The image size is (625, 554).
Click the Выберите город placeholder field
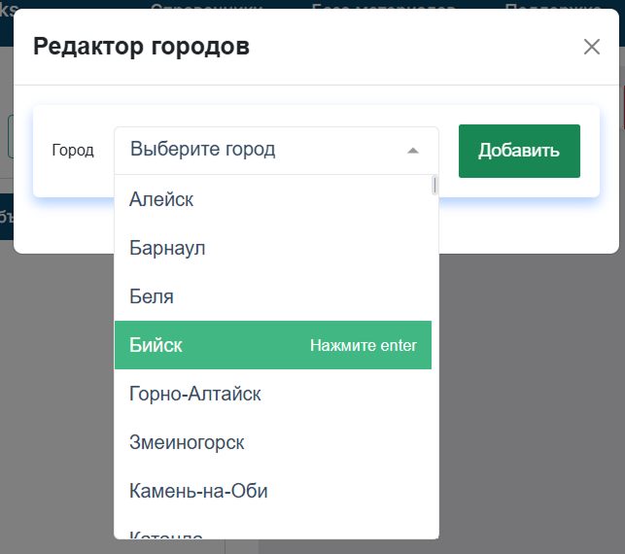[x=276, y=151]
